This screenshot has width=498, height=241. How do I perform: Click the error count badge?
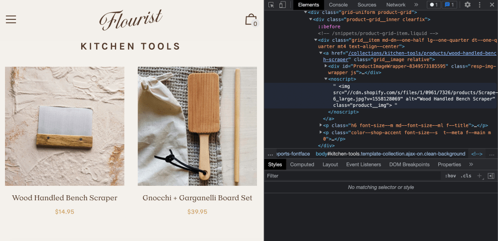tap(434, 5)
